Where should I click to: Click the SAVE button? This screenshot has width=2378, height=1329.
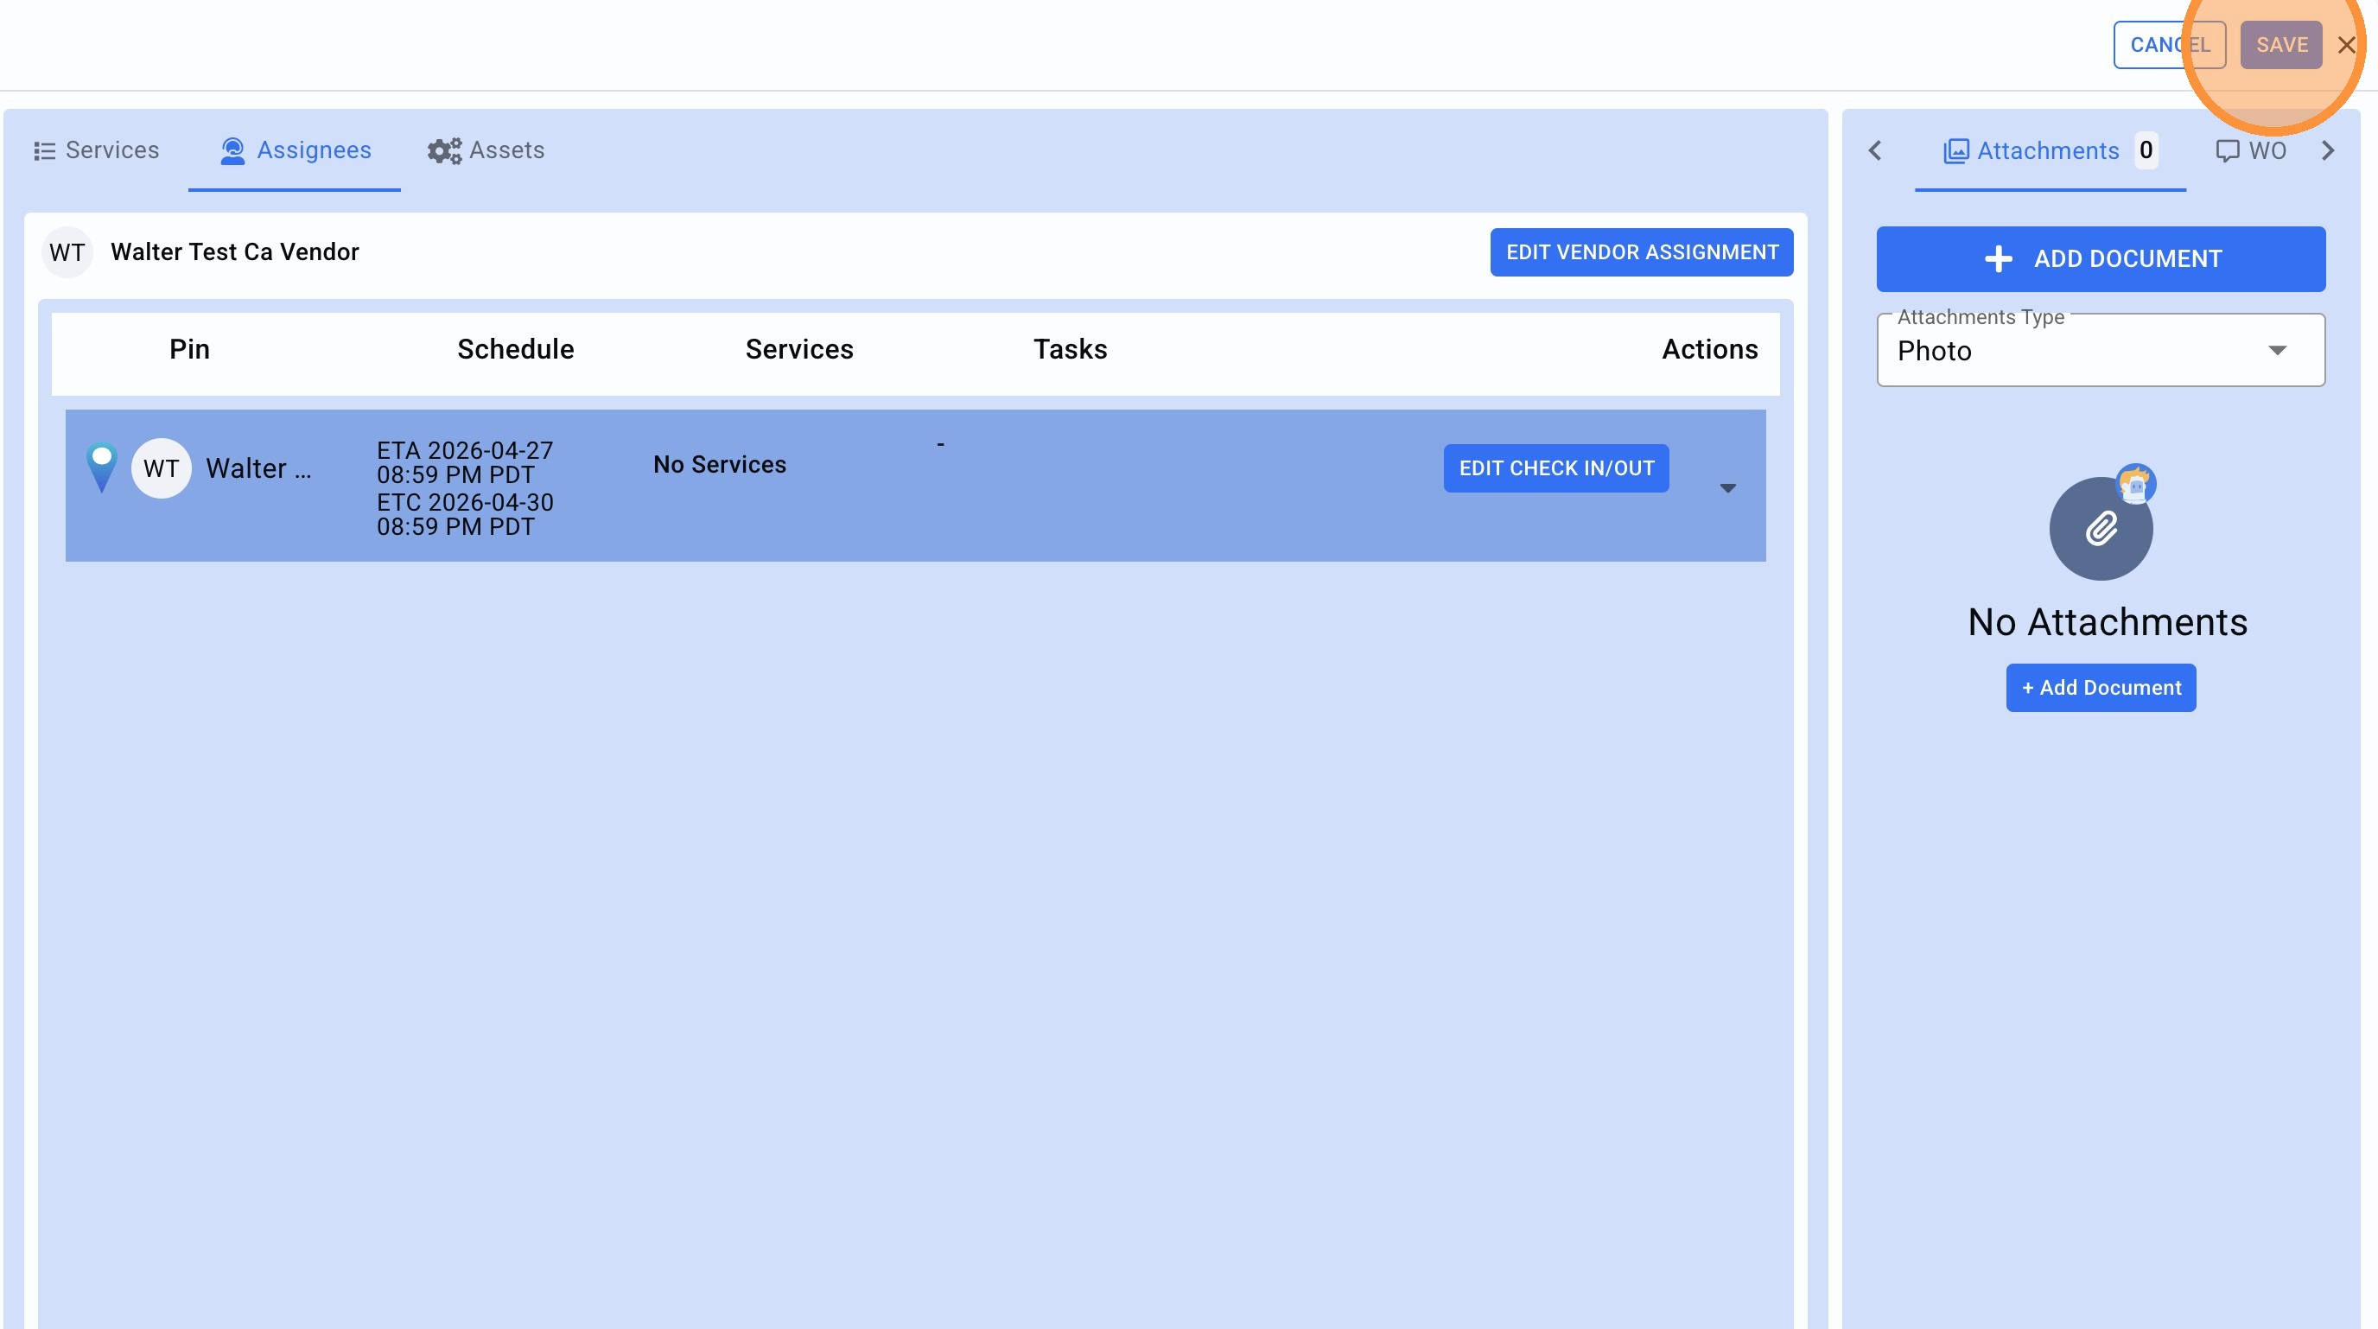point(2280,45)
